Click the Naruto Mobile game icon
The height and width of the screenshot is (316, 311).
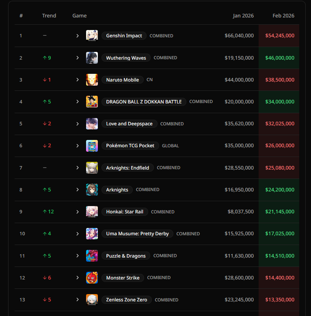92,80
